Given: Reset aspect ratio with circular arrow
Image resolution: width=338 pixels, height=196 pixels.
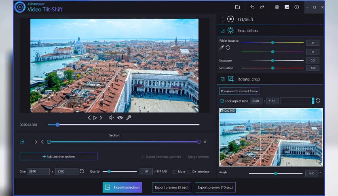Looking at the screenshot, I should tap(318, 101).
